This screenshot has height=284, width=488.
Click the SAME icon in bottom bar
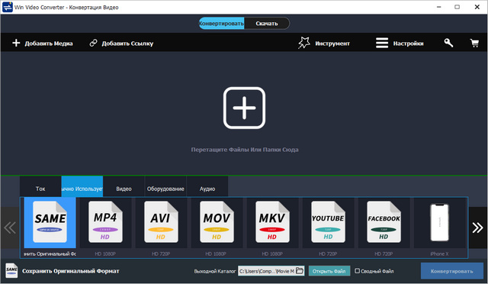11,270
